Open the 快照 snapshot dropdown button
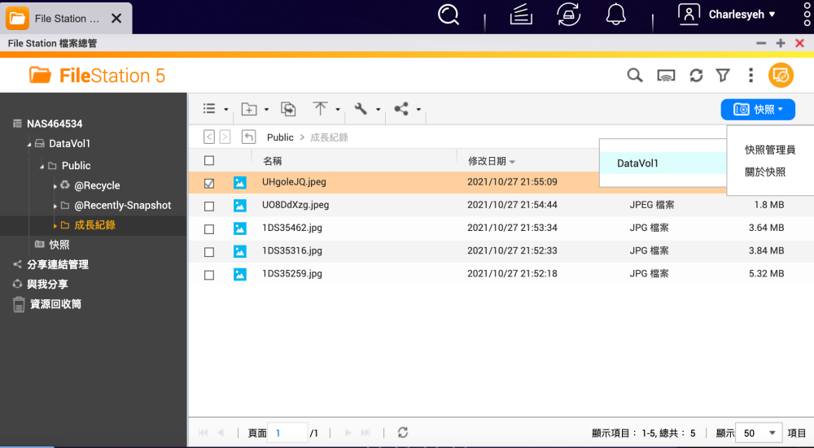814x448 pixels. pyautogui.click(x=757, y=109)
